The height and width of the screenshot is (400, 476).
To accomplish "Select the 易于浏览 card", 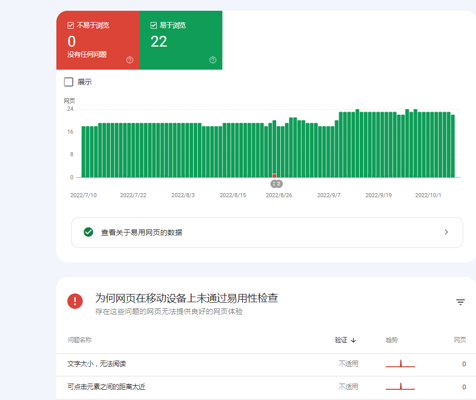I will [181, 40].
